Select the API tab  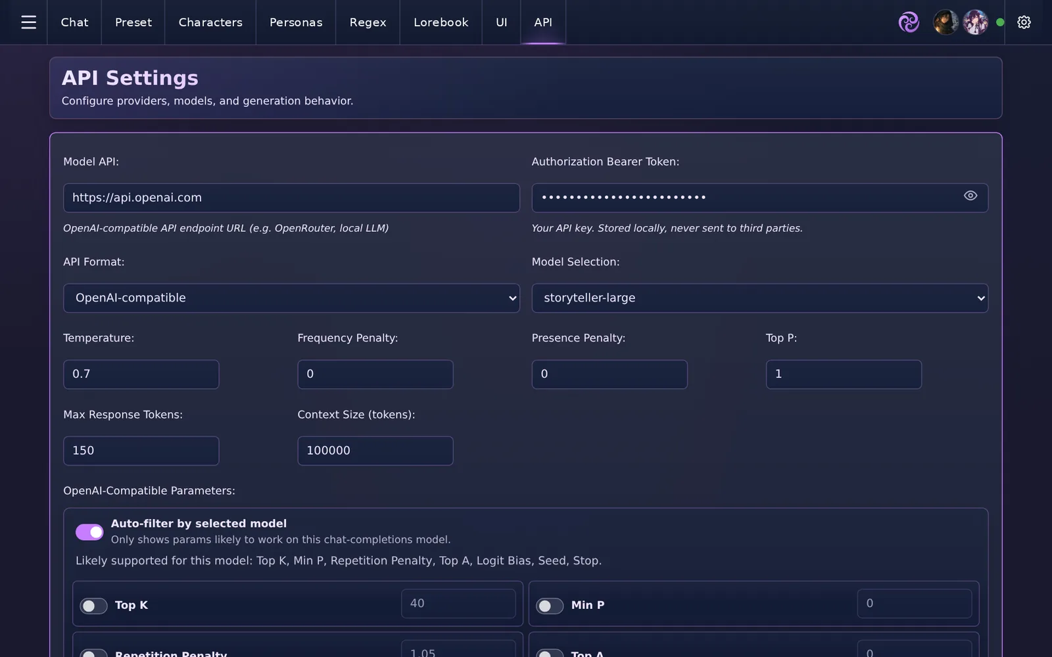click(x=543, y=22)
